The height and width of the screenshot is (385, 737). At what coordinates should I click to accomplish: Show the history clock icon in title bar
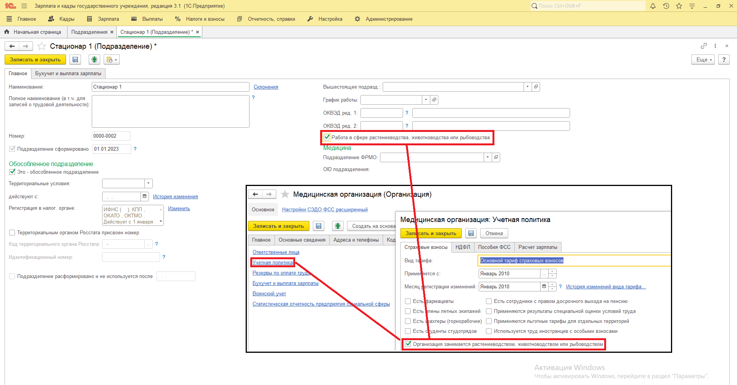point(666,6)
